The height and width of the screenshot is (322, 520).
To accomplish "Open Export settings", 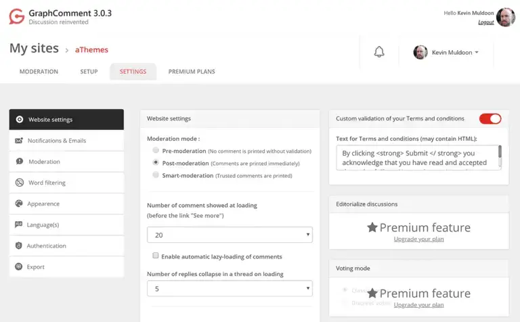I will coord(66,267).
